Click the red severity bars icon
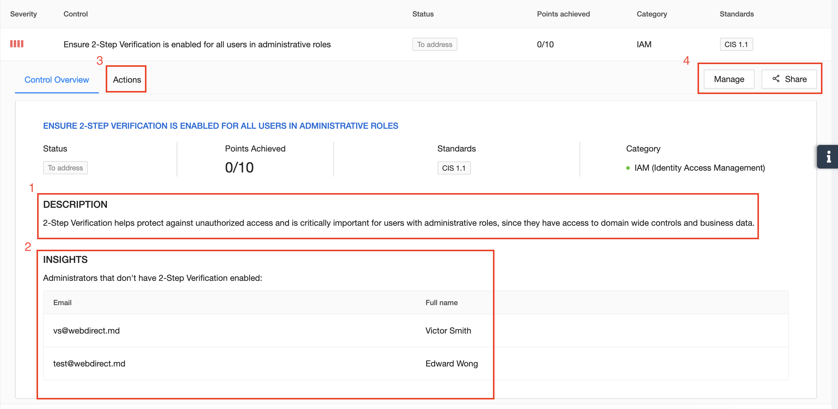 [x=16, y=44]
